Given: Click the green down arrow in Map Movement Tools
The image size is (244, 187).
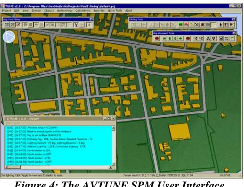Looking at the screenshot, I should [x=175, y=38].
